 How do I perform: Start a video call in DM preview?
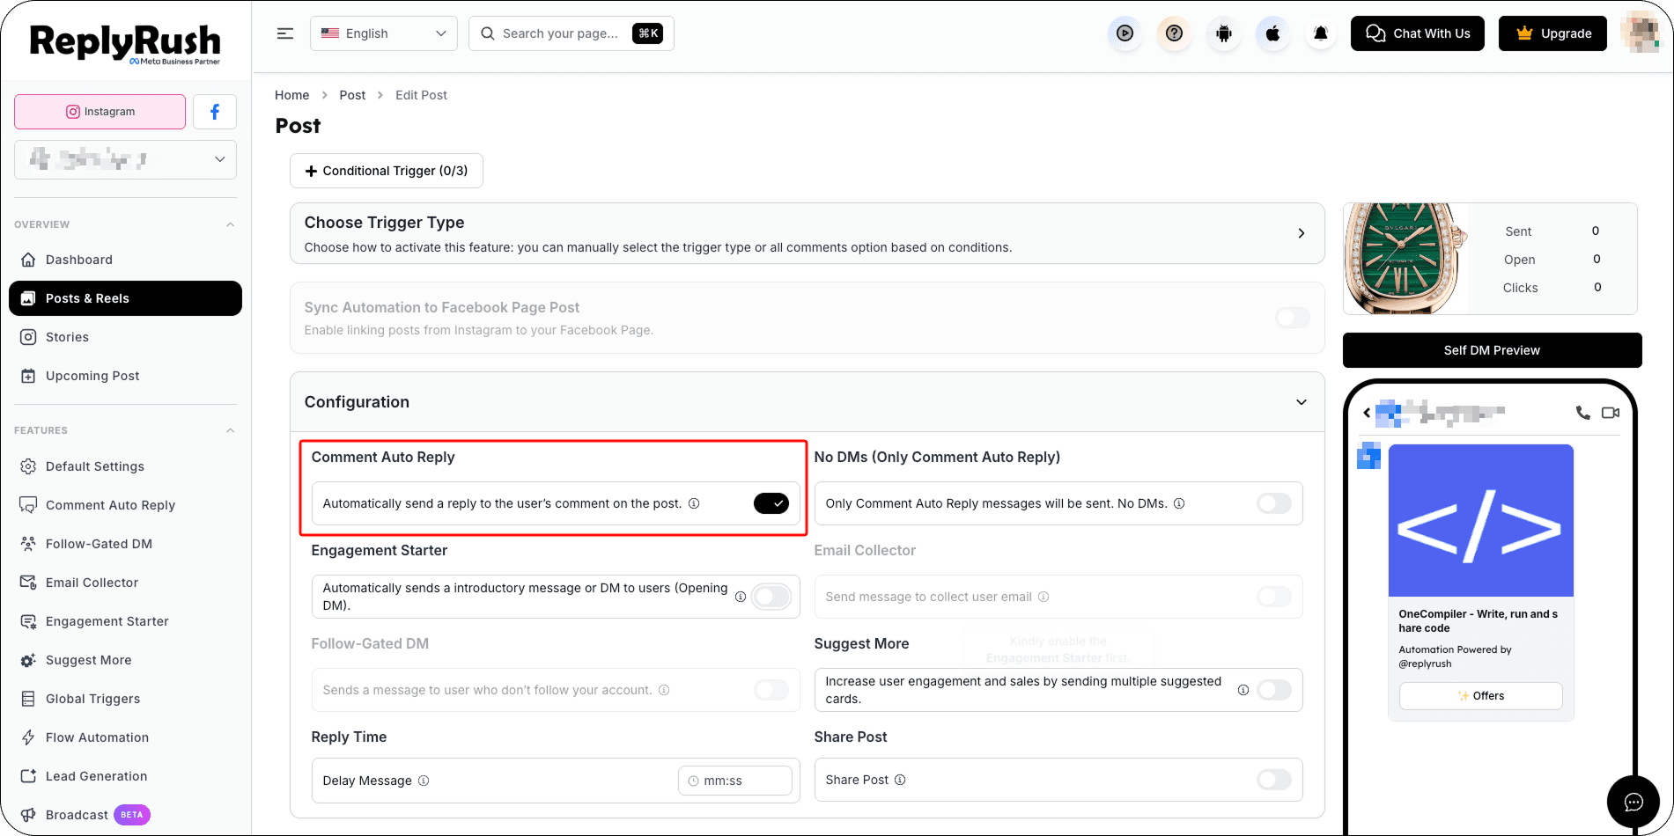click(1611, 413)
